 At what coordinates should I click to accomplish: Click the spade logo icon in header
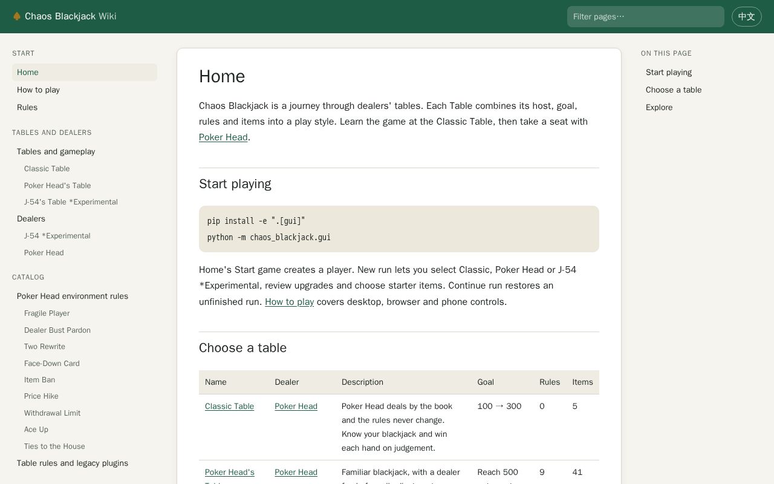point(17,16)
